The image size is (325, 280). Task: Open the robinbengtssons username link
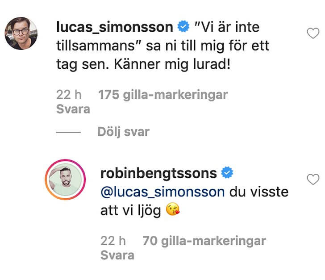click(x=159, y=173)
